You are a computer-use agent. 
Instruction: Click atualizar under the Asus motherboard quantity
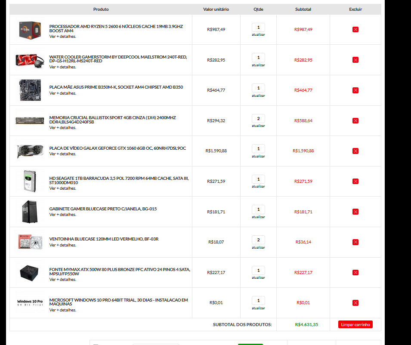pos(258,95)
